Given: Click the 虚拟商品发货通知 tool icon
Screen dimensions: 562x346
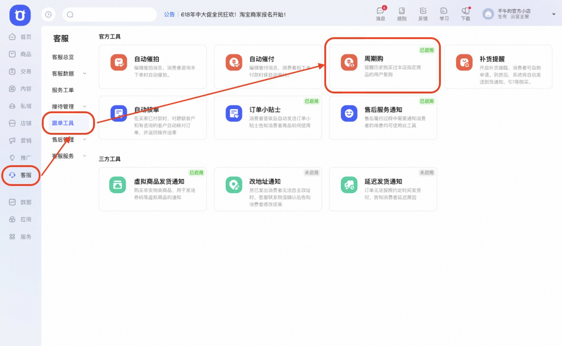Looking at the screenshot, I should point(118,185).
